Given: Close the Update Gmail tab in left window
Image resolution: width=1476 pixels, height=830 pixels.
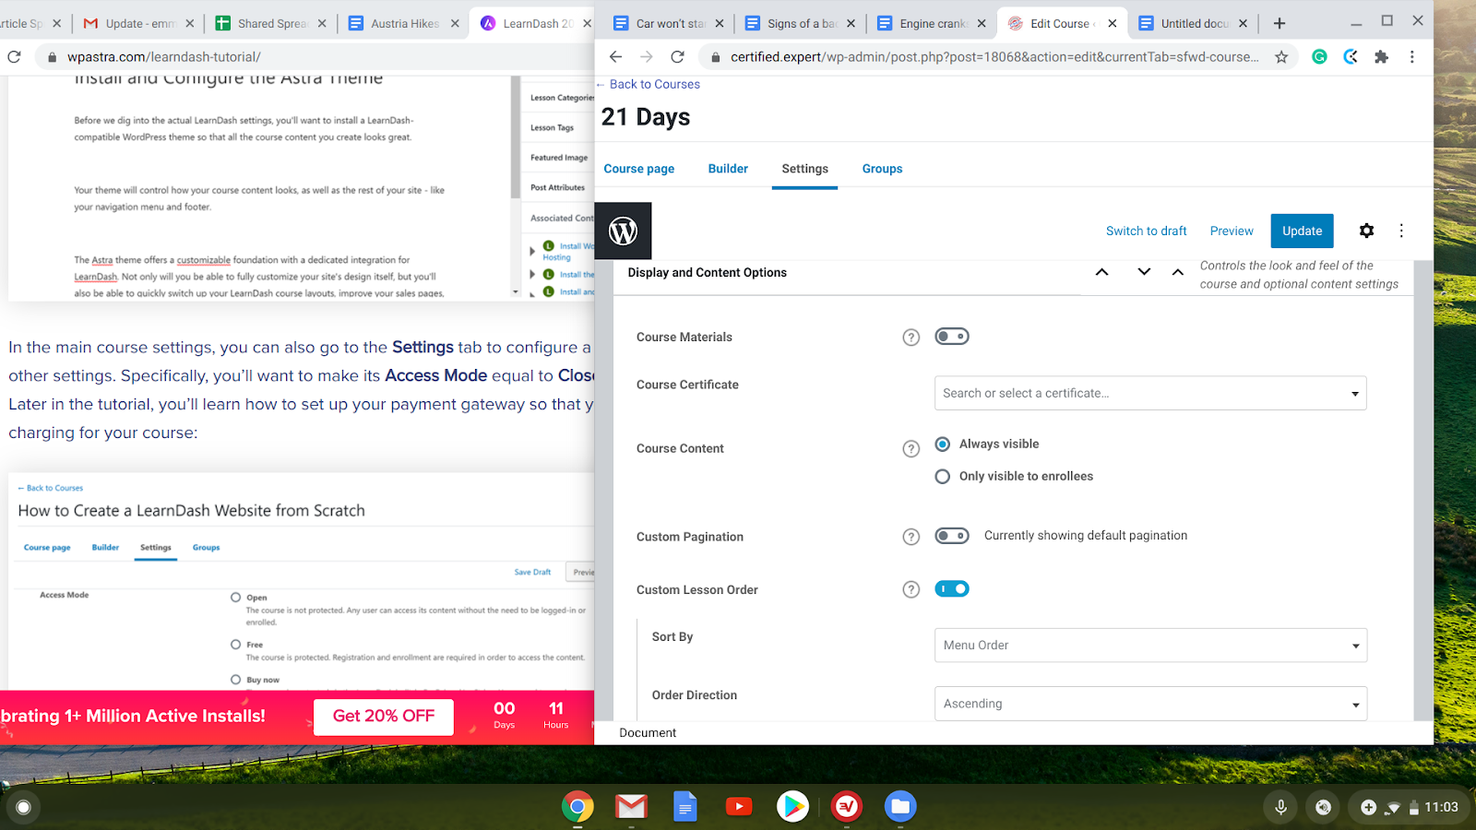Looking at the screenshot, I should tap(190, 23).
